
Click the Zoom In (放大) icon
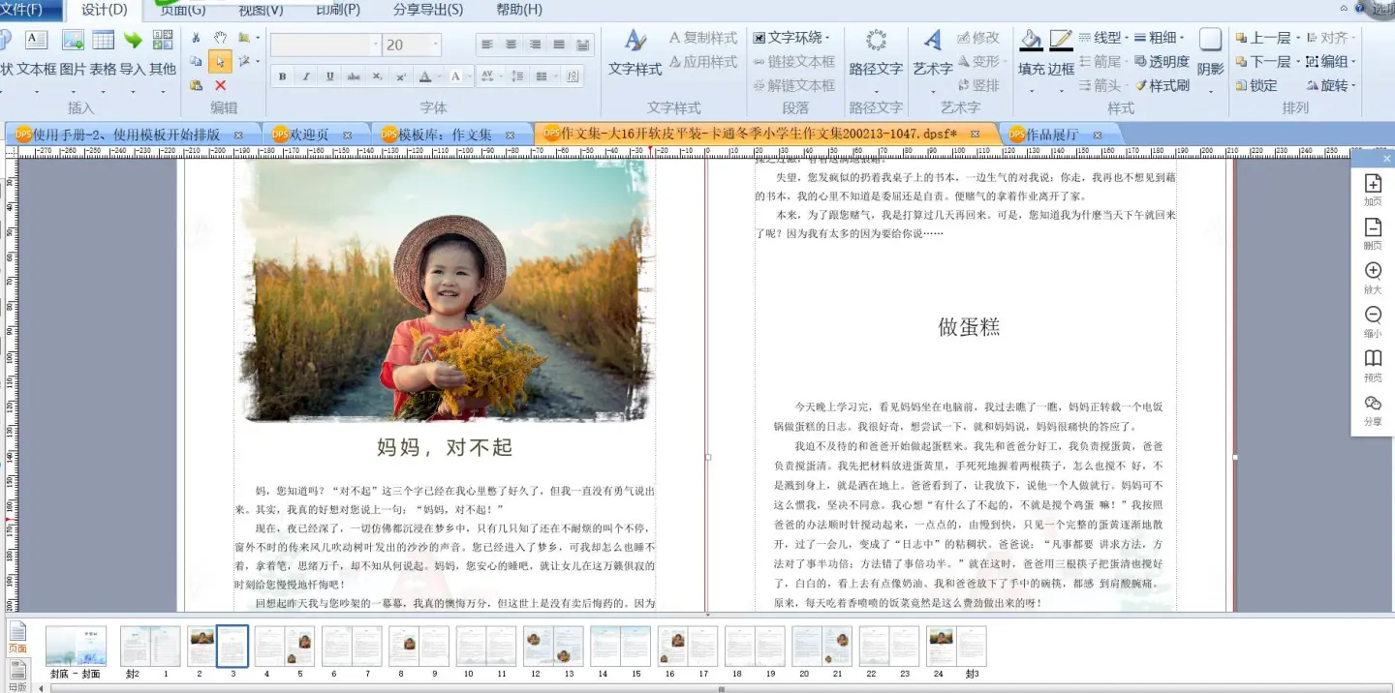(x=1373, y=272)
